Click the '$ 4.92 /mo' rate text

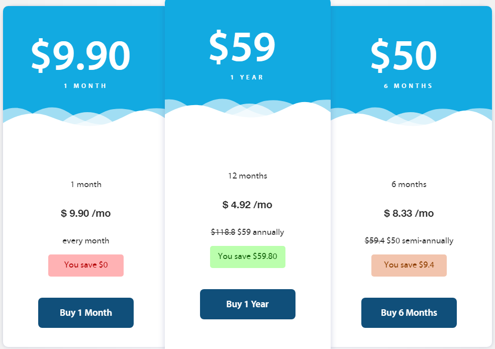247,205
